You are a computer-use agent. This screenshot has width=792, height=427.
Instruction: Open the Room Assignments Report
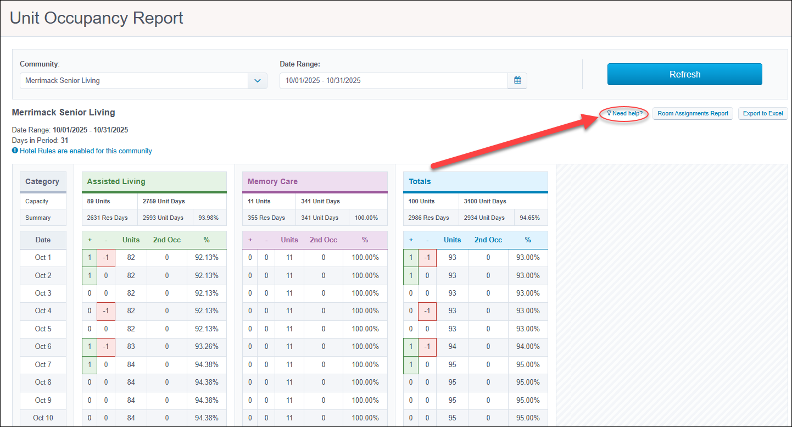coord(693,113)
